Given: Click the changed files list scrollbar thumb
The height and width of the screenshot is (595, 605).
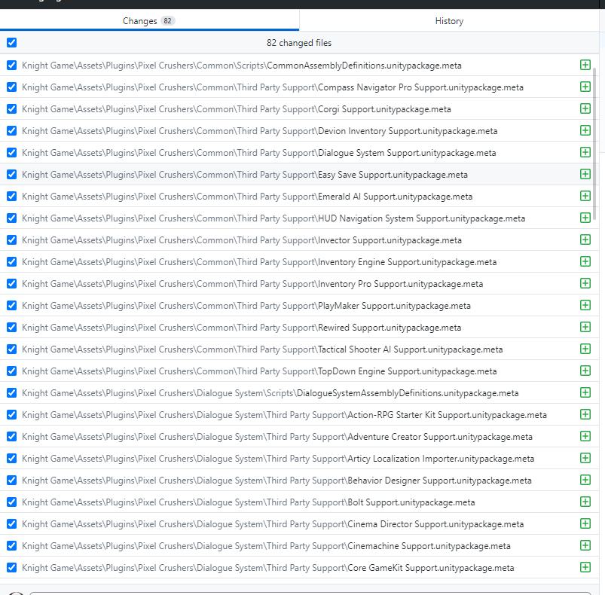Looking at the screenshot, I should pos(594,143).
